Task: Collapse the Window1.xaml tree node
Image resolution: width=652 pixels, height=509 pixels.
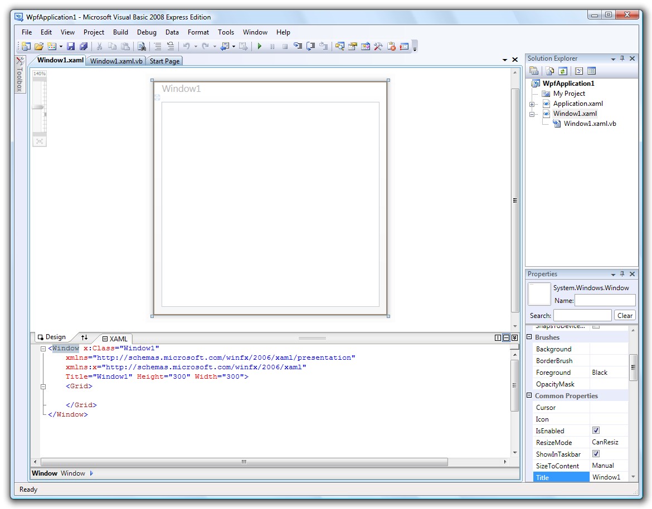Action: [x=532, y=114]
